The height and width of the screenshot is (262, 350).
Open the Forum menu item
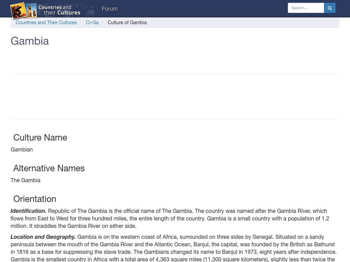110,9
